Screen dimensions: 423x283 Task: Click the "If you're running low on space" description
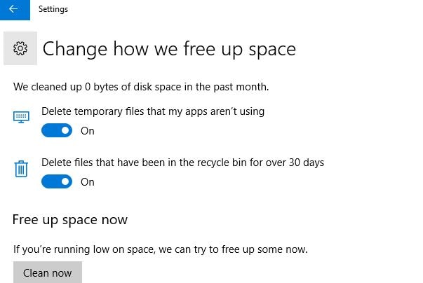(x=161, y=249)
